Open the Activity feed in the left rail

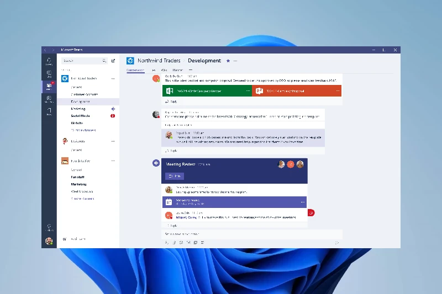coord(49,61)
